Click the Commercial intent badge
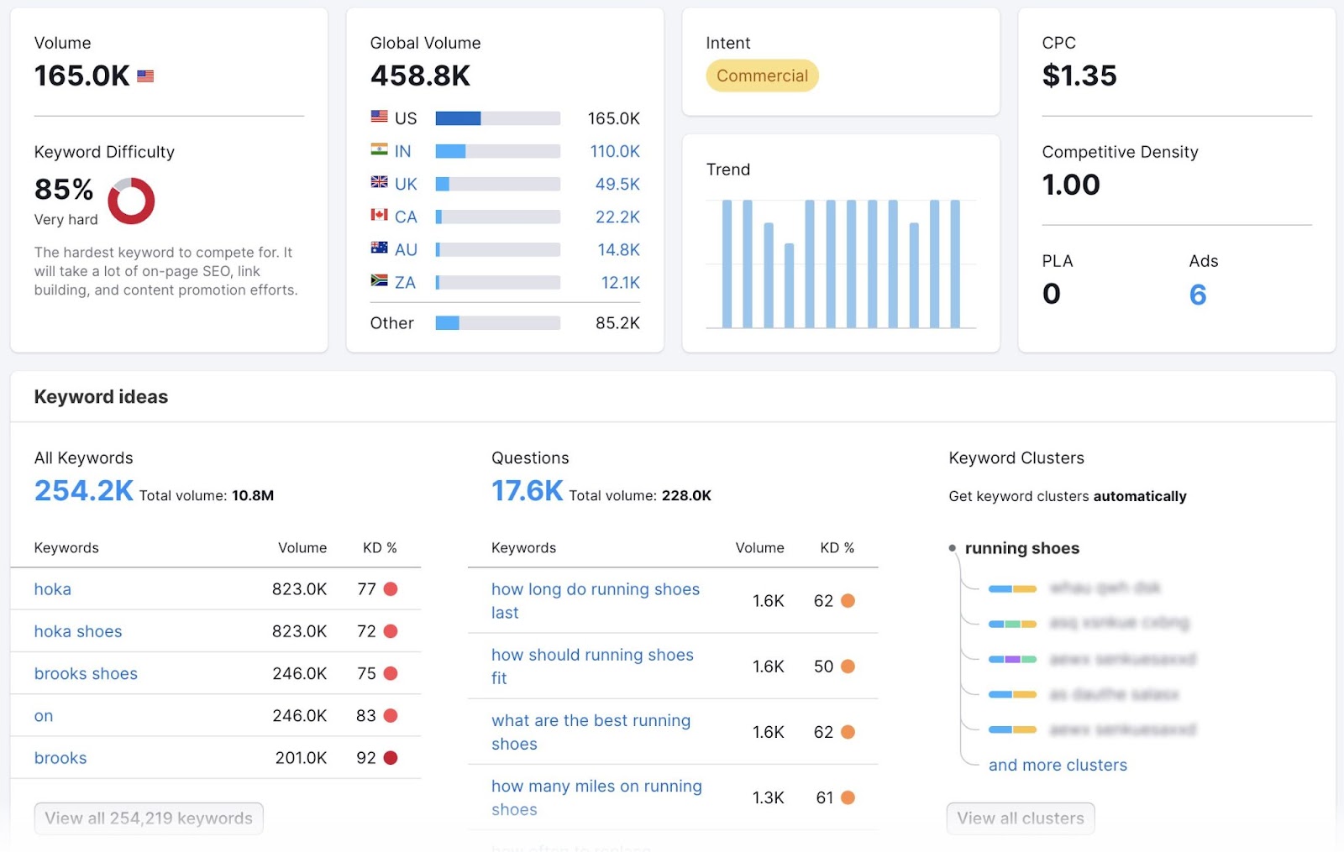1344x852 pixels. point(761,76)
